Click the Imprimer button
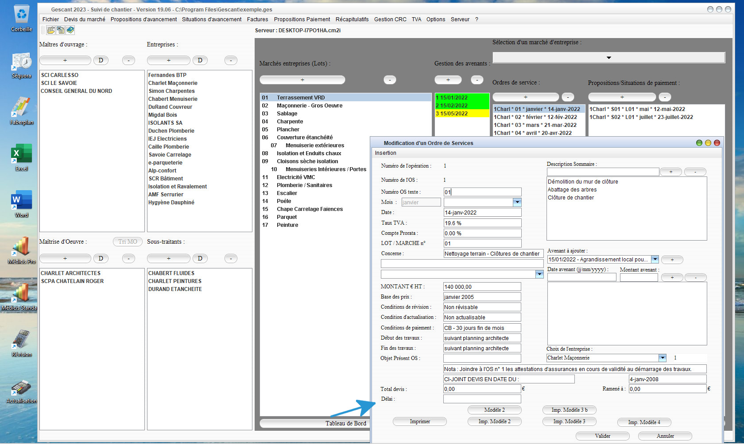The image size is (744, 444). (420, 421)
